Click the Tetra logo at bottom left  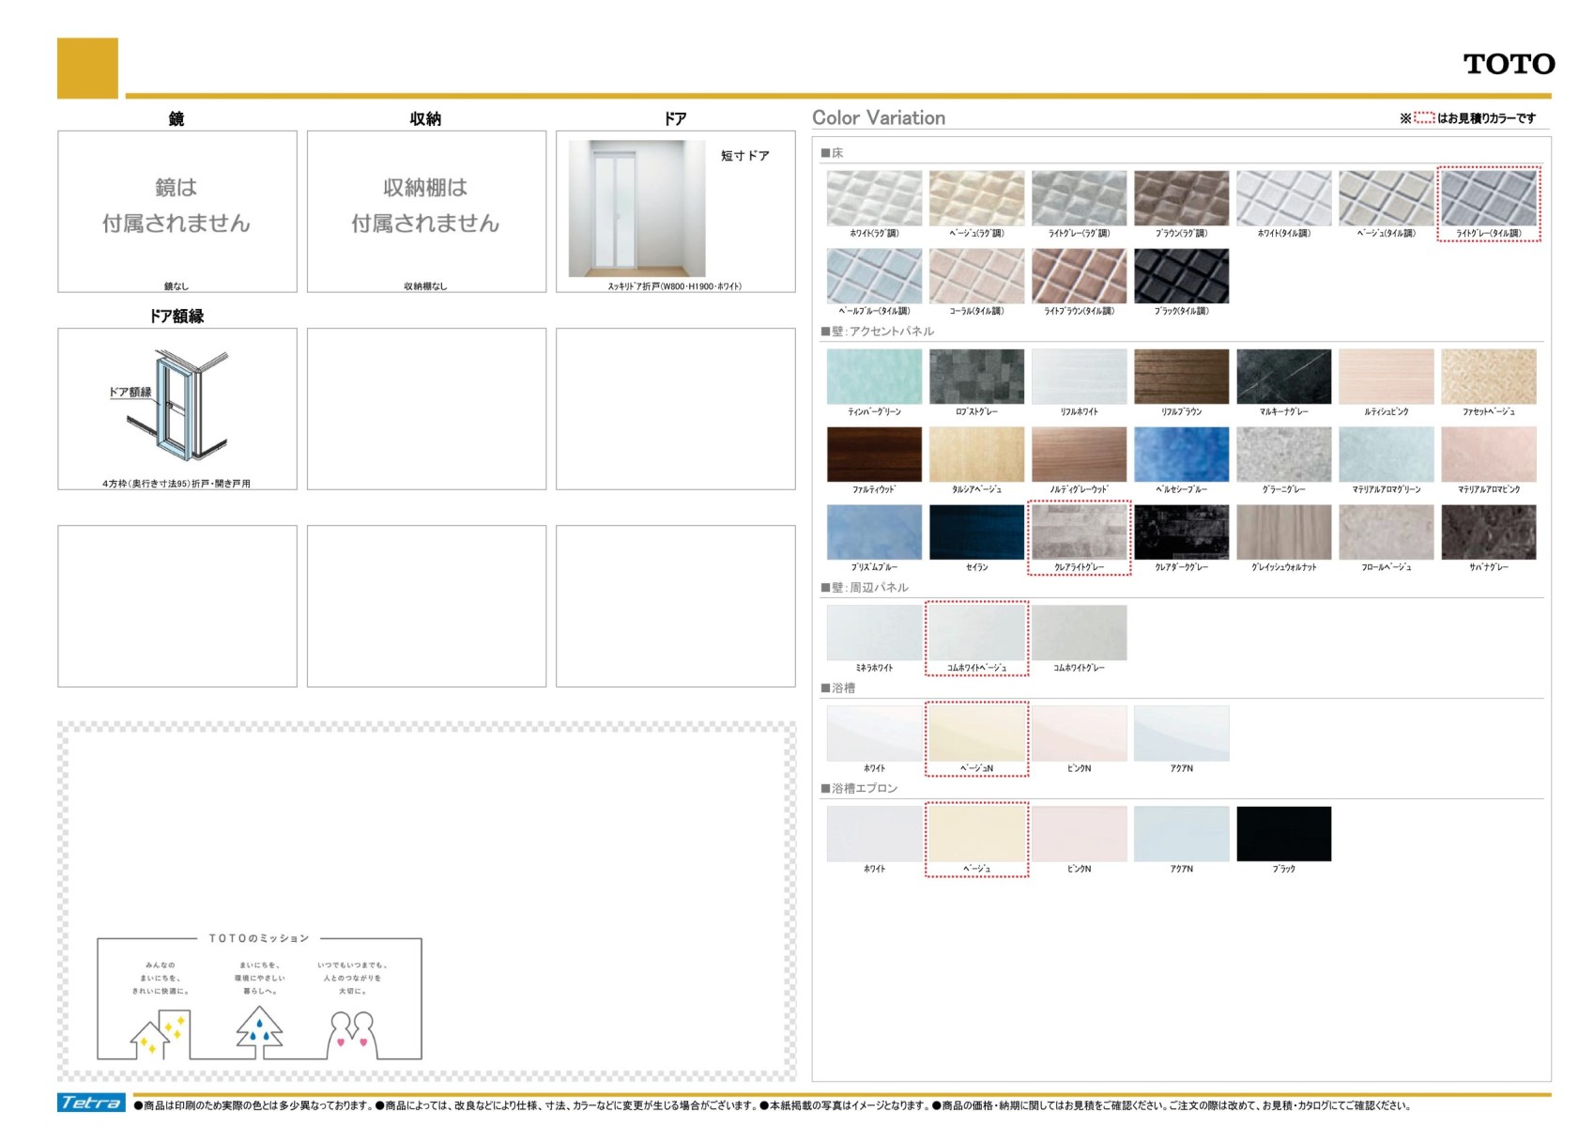coord(91,1103)
